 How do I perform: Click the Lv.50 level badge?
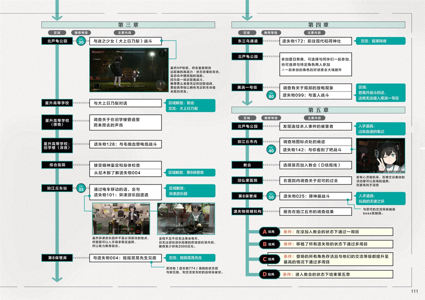point(271,196)
